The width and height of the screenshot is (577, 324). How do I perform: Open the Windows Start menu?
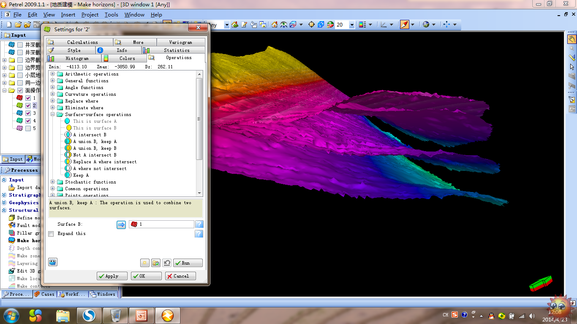click(x=11, y=315)
